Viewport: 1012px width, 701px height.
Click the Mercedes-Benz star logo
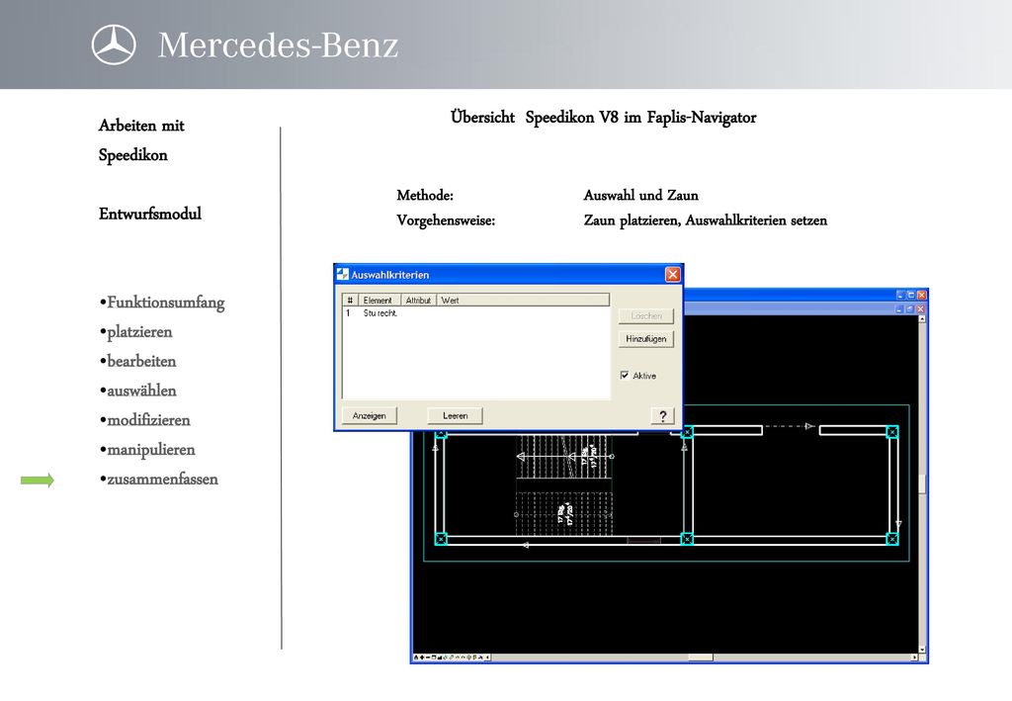tap(114, 44)
